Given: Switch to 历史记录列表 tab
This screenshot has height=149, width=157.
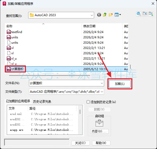Looking at the screenshot, I should point(42,102).
